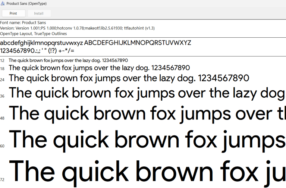Click the 60 point size label
This screenshot has height=188, width=286.
click(2, 146)
